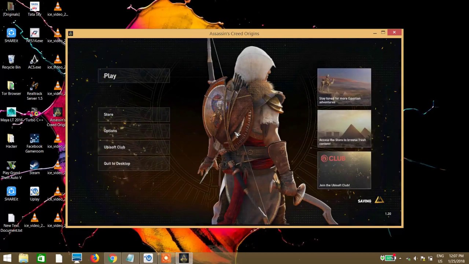Select the ACS.exe desktop icon

[x=34, y=62]
